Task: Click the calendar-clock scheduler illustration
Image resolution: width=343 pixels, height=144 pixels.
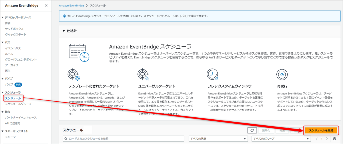Action: click(79, 54)
